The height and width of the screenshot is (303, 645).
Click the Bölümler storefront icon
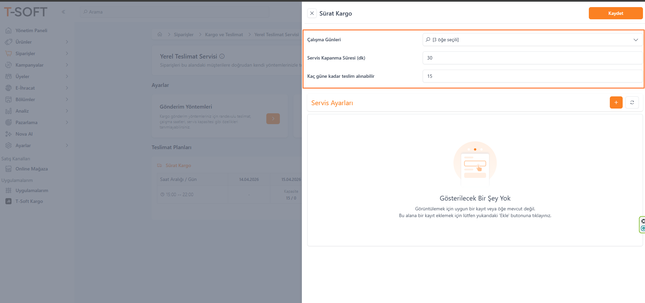pos(8,99)
